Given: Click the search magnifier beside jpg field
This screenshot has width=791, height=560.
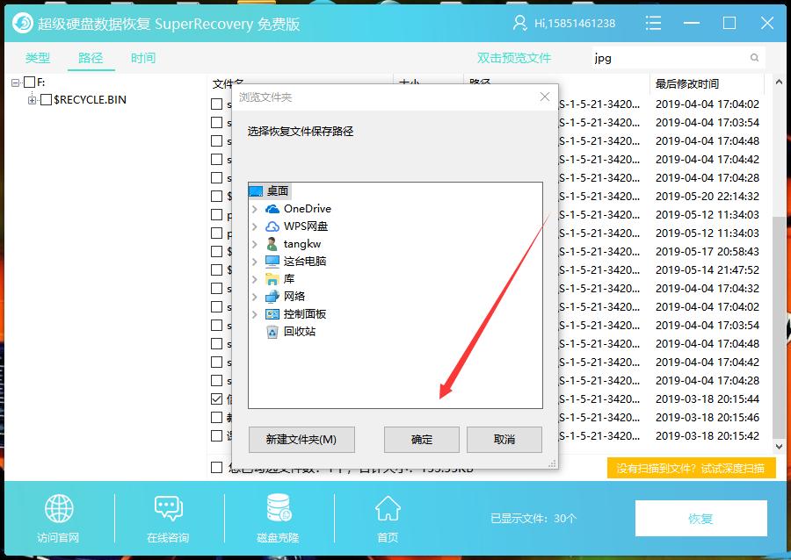Looking at the screenshot, I should coord(753,58).
